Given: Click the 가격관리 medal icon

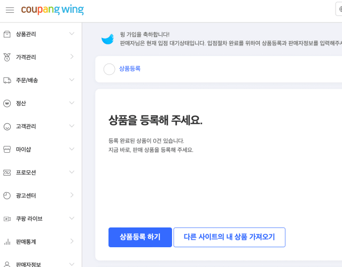Looking at the screenshot, I should pyautogui.click(x=7, y=57).
